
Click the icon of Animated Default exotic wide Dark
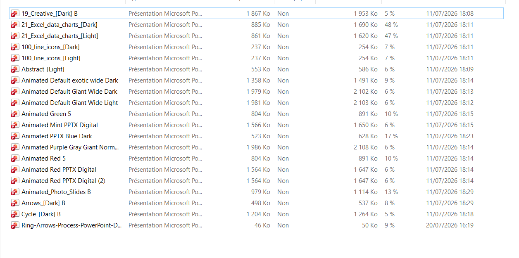pyautogui.click(x=15, y=80)
